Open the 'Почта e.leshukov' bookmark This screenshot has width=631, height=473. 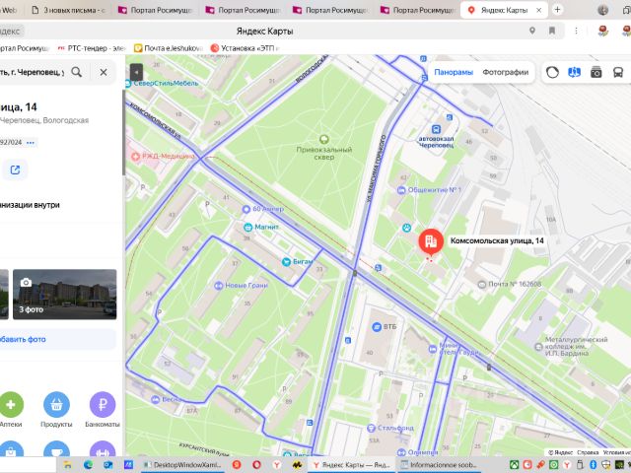pyautogui.click(x=168, y=48)
